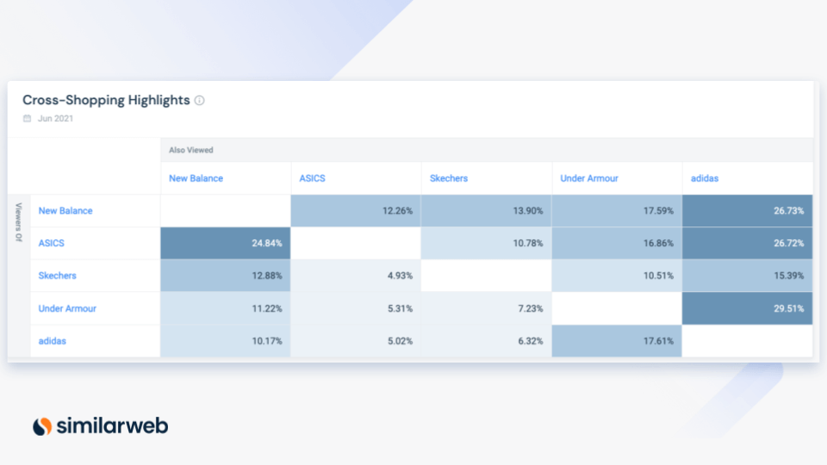Open the Under Armour row label
This screenshot has height=465, width=827.
(67, 308)
